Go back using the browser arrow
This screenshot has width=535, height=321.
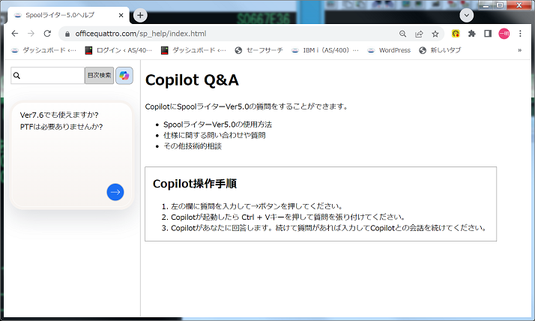coord(14,34)
